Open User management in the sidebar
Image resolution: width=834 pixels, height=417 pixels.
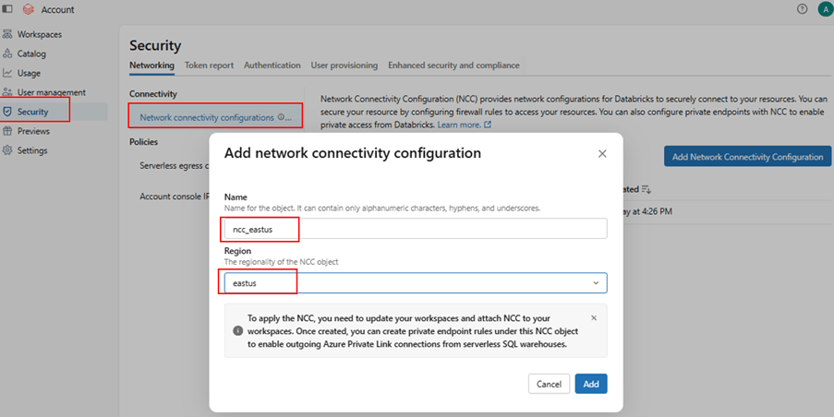point(51,92)
